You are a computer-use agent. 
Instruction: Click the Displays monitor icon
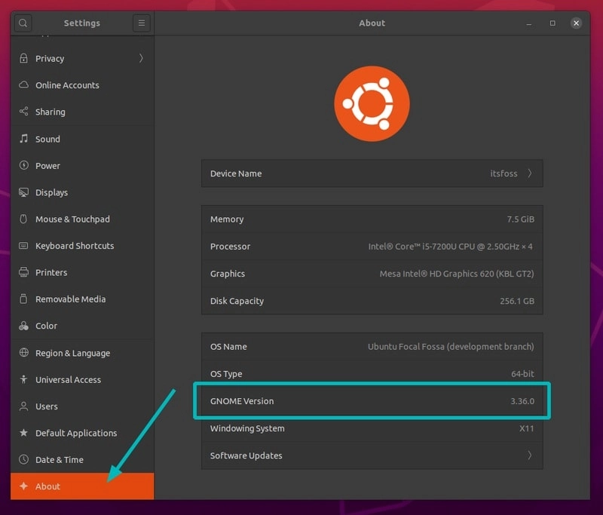[x=23, y=192]
